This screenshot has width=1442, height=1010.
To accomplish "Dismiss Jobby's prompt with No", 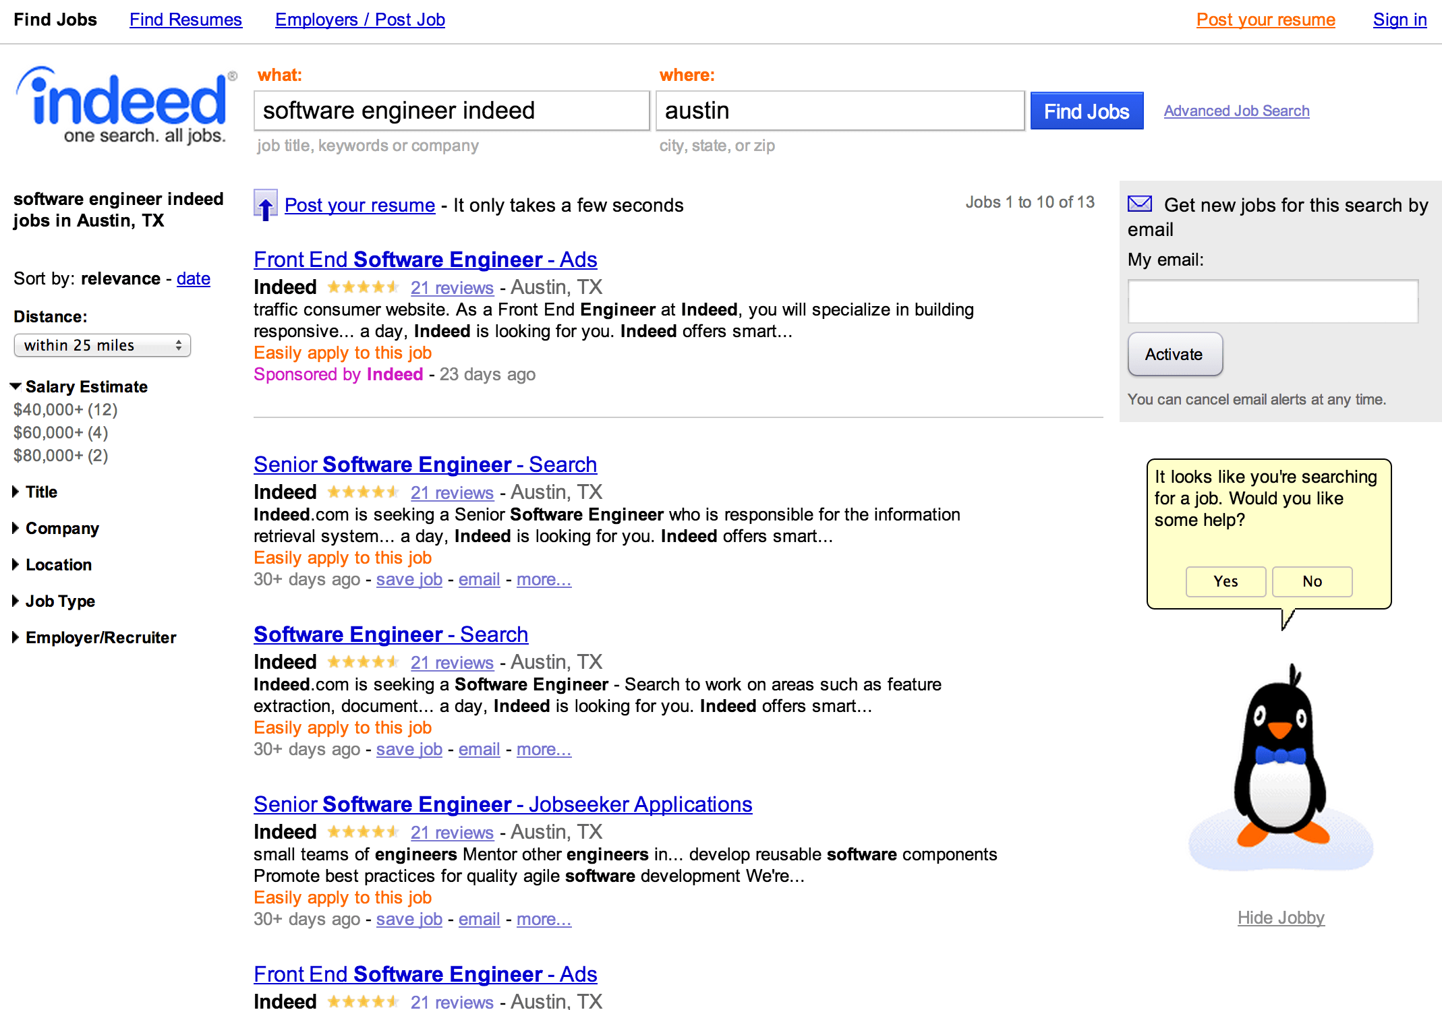I will click(1311, 581).
